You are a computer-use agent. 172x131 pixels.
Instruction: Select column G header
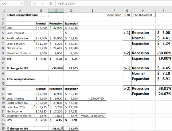127,11
